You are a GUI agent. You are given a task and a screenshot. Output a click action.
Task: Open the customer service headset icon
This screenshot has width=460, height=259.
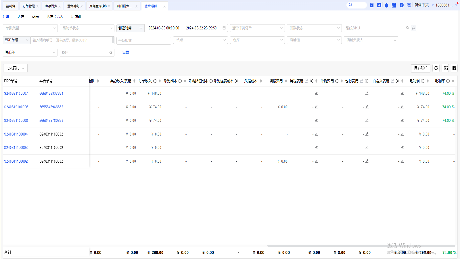tap(409, 5)
